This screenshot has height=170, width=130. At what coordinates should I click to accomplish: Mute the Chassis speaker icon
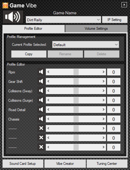pyautogui.click(x=41, y=119)
